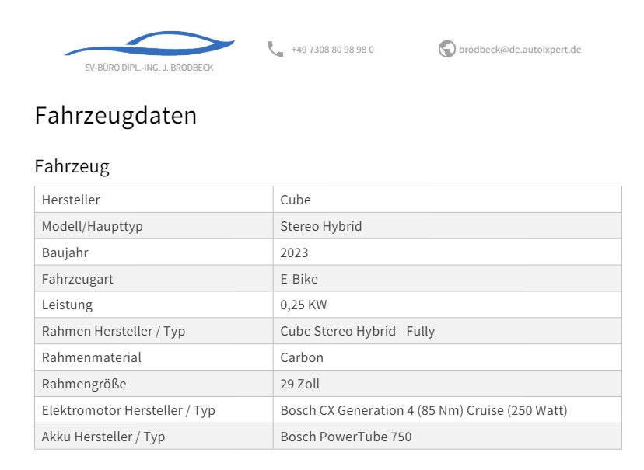This screenshot has height=470, width=644.
Task: Click the Akku Hersteller / Typ label
Action: click(x=103, y=437)
